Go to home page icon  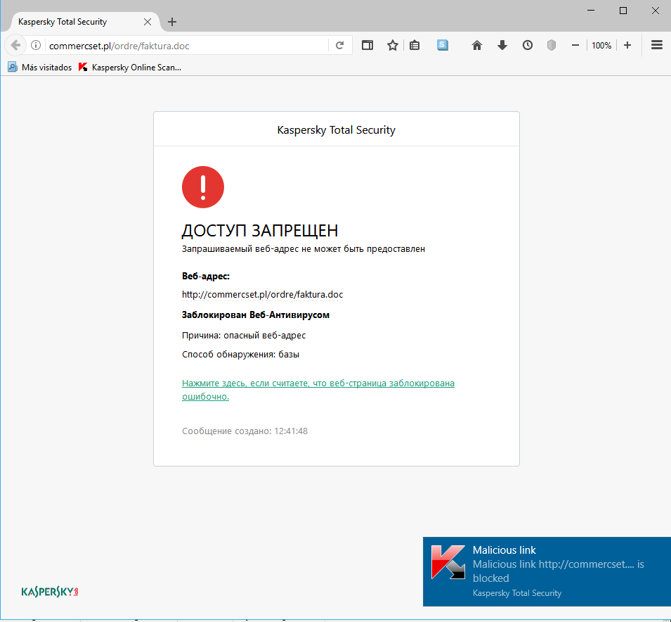tap(476, 45)
